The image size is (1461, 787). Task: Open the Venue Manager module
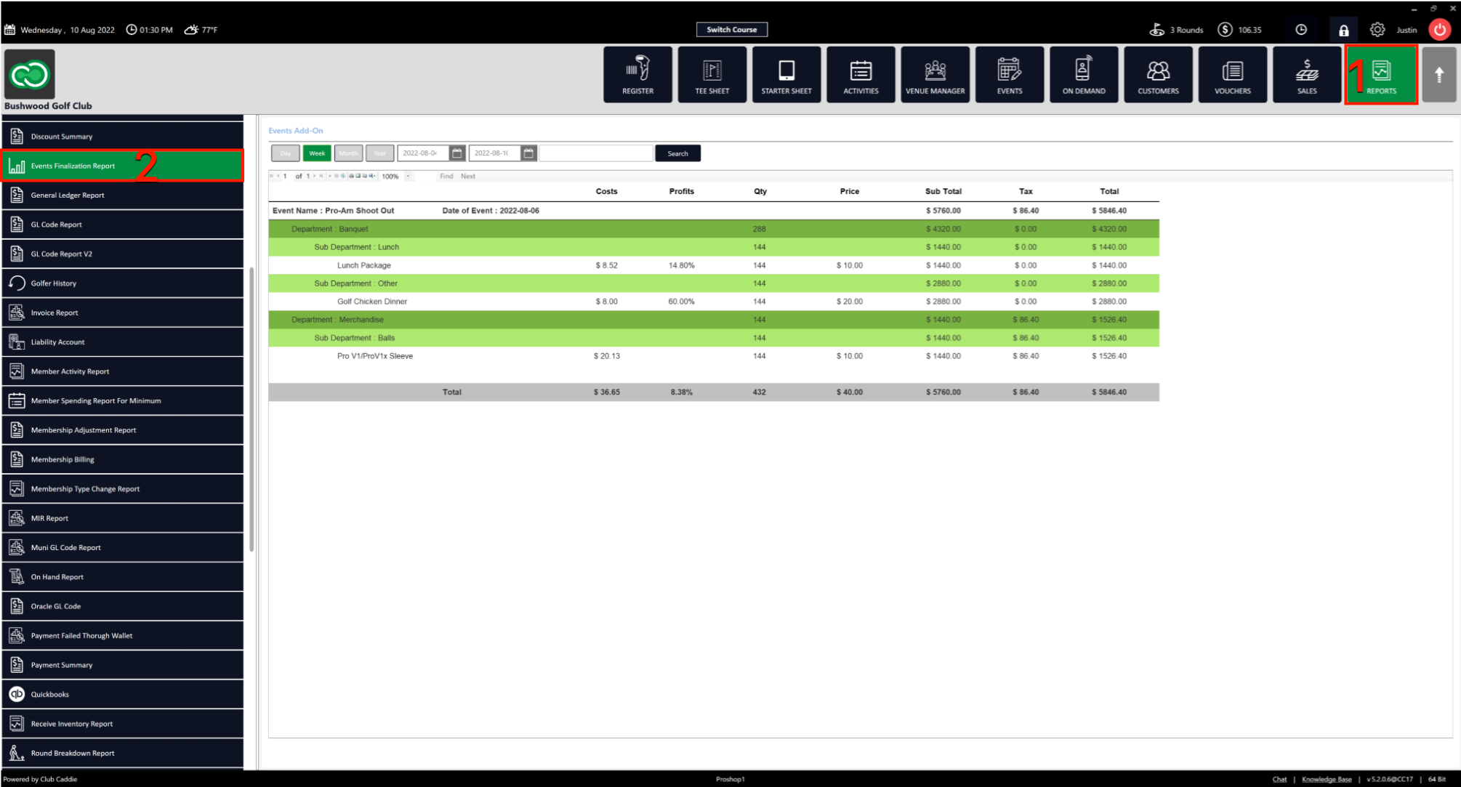(935, 75)
